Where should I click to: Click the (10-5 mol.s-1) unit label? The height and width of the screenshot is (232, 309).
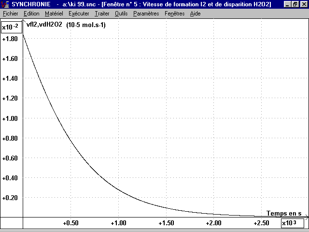coord(86,25)
